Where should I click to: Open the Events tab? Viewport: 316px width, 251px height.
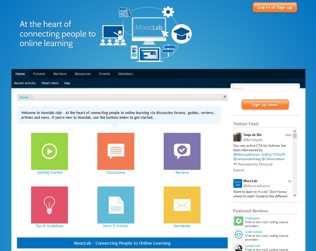pos(105,74)
